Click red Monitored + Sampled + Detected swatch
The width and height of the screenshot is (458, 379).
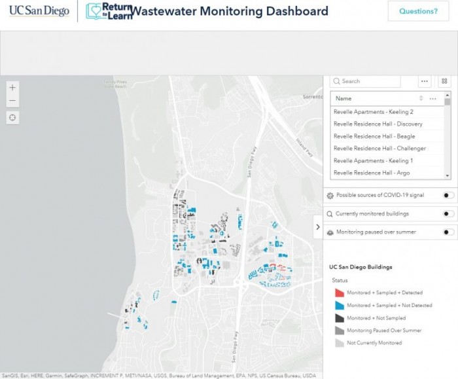(x=339, y=293)
